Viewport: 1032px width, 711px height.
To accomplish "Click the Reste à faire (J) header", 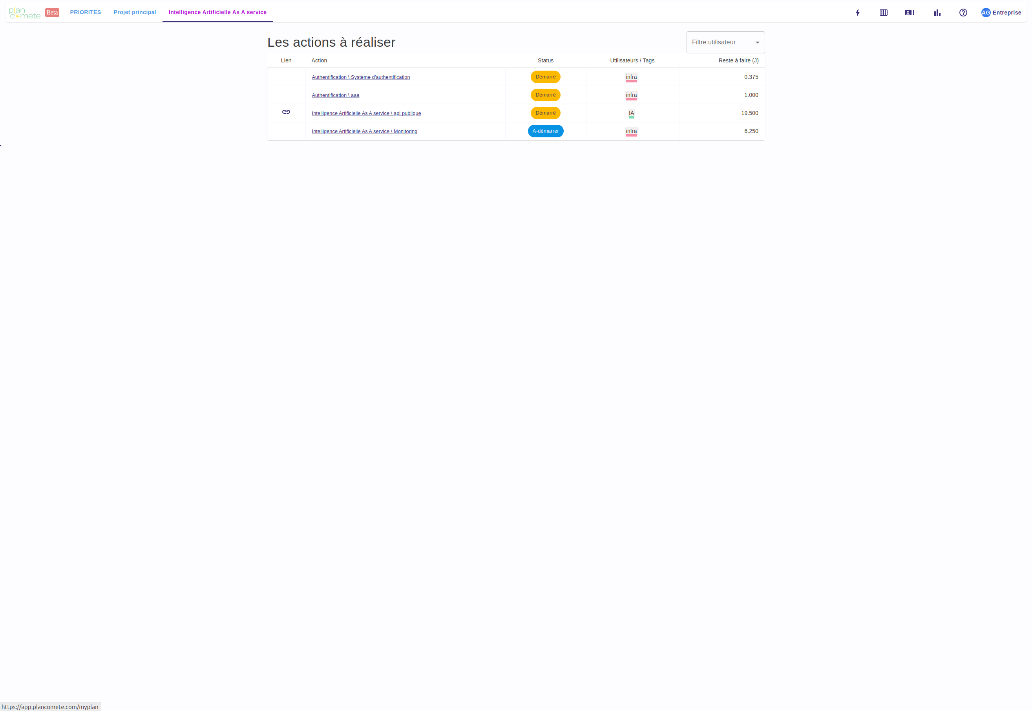I will click(x=738, y=60).
